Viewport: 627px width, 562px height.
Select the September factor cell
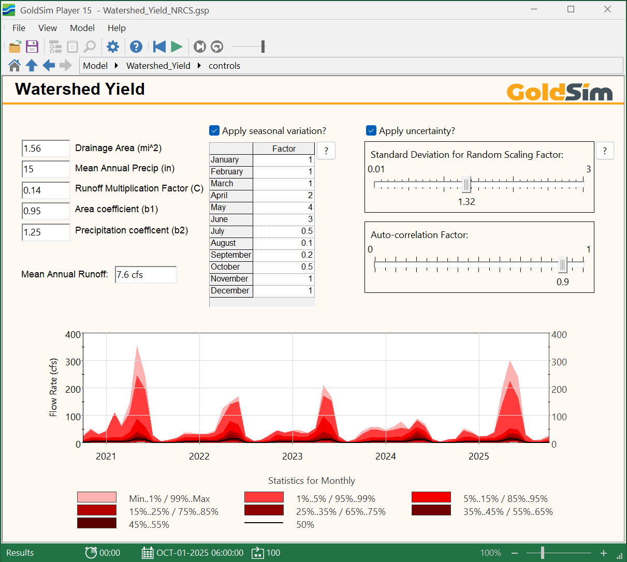tap(284, 255)
